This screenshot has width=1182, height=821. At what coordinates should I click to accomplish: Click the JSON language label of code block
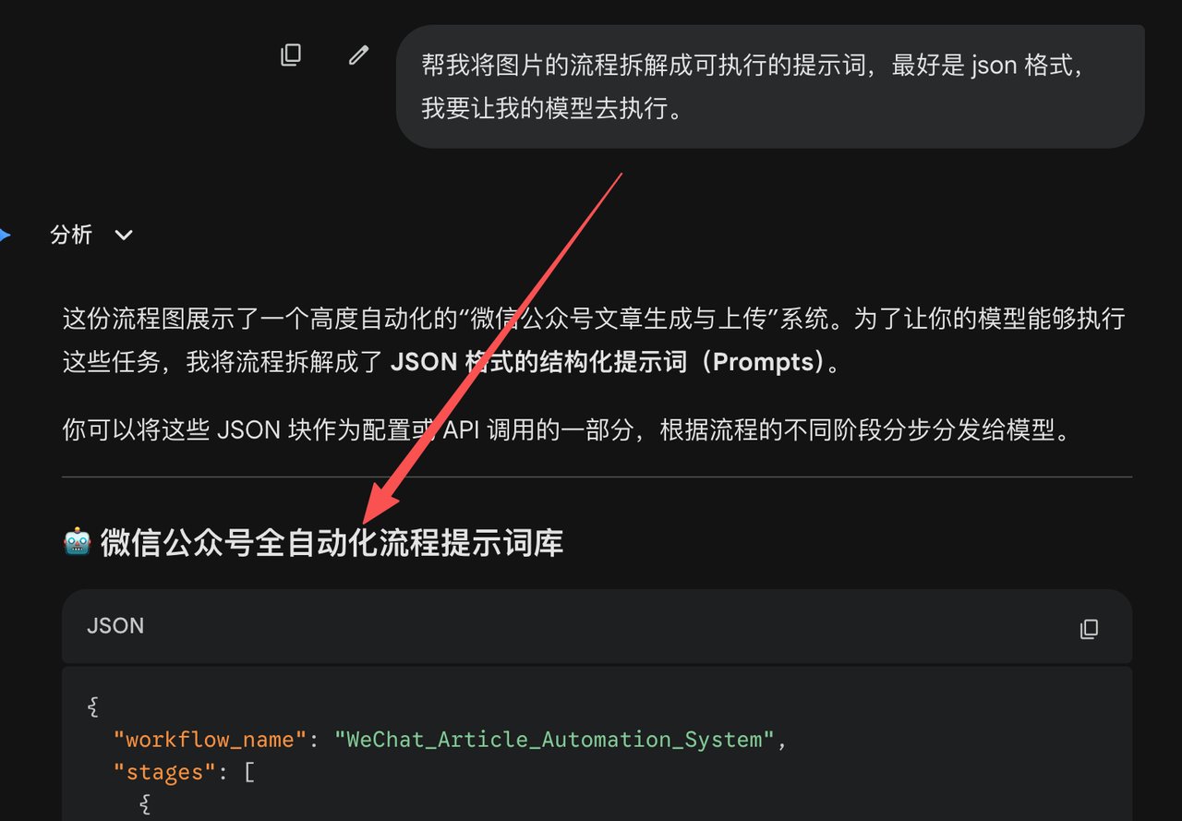point(115,626)
